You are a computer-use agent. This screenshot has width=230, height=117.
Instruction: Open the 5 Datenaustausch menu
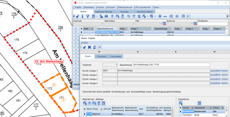(x=125, y=7)
